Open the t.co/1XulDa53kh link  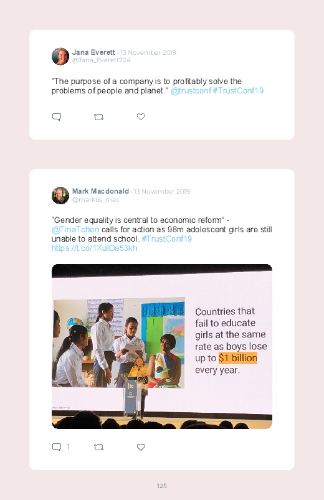(95, 248)
